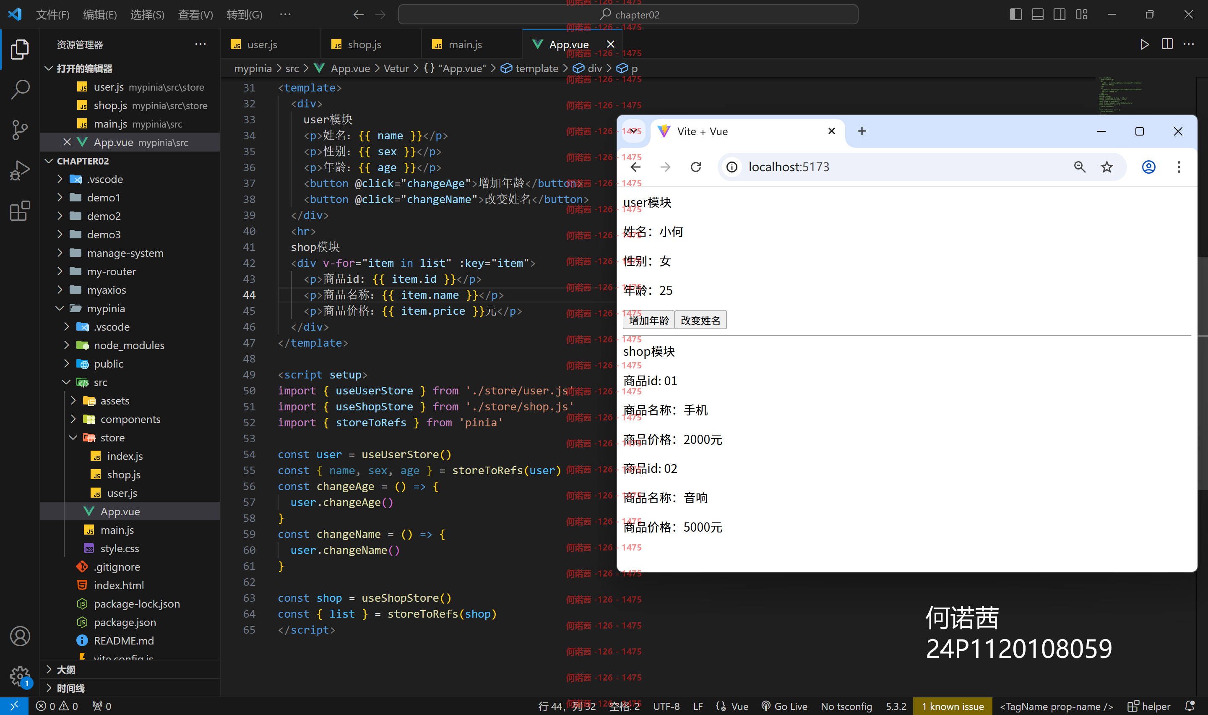1208x715 pixels.
Task: Click Go Live in status bar
Action: (x=784, y=706)
